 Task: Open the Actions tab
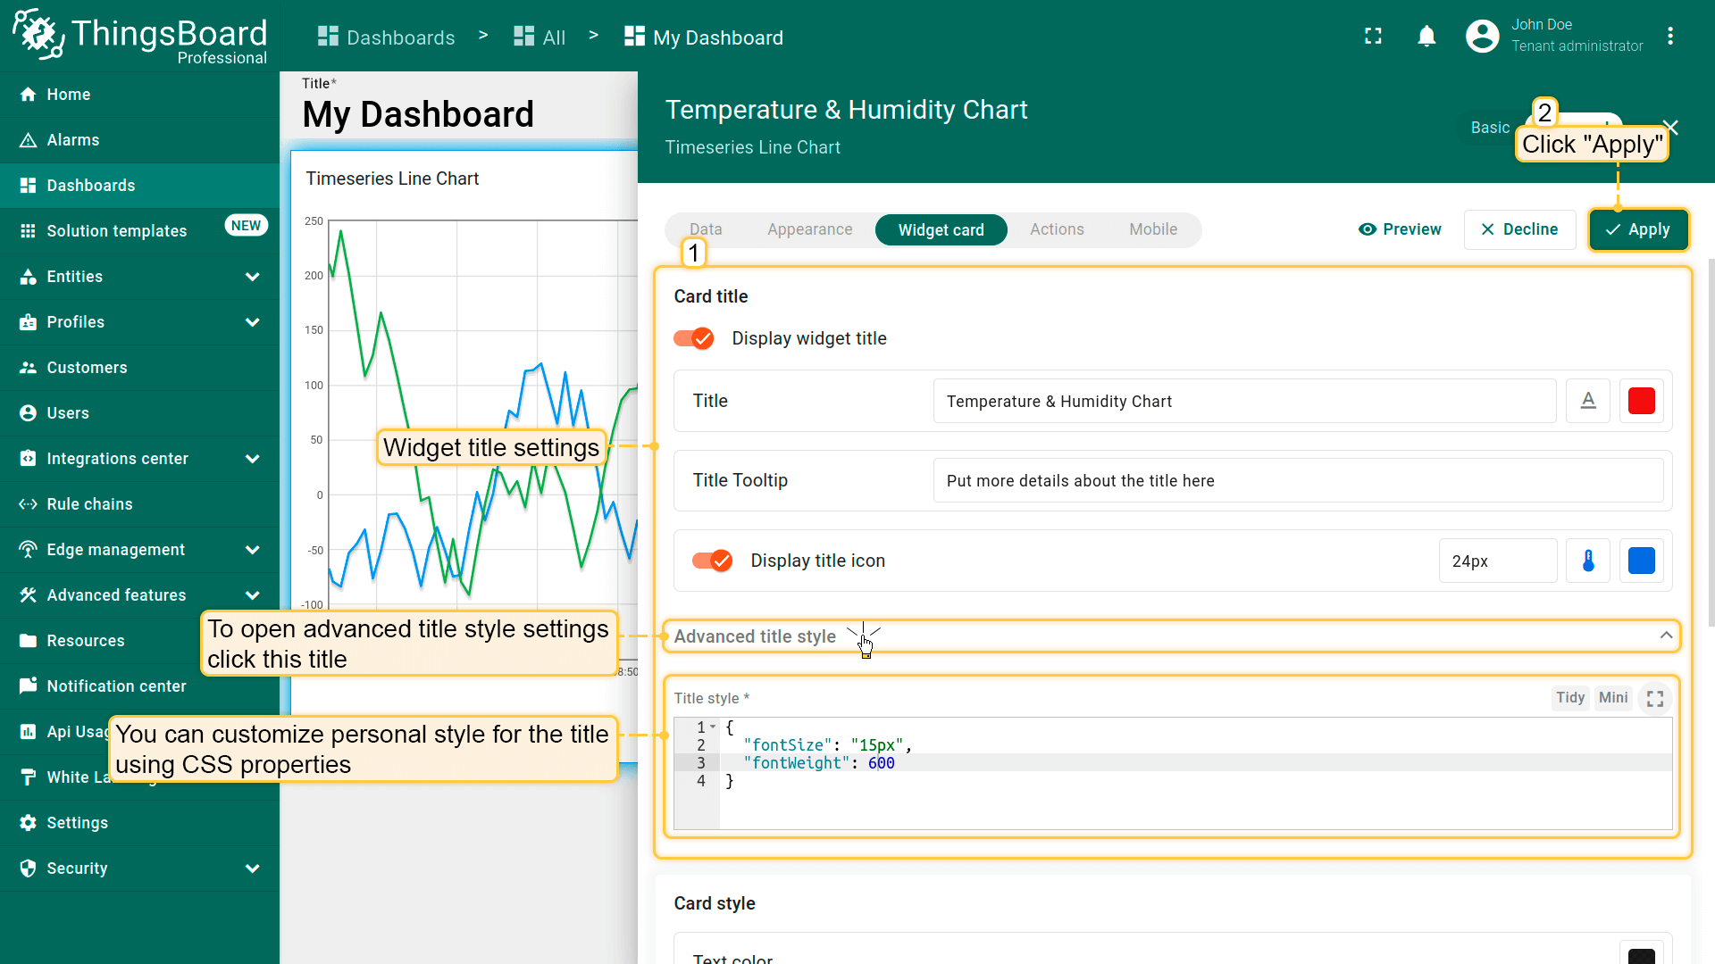[x=1056, y=229]
